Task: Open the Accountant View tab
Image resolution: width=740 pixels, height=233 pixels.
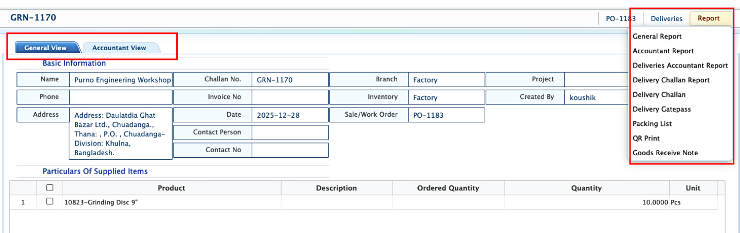Action: (x=119, y=48)
